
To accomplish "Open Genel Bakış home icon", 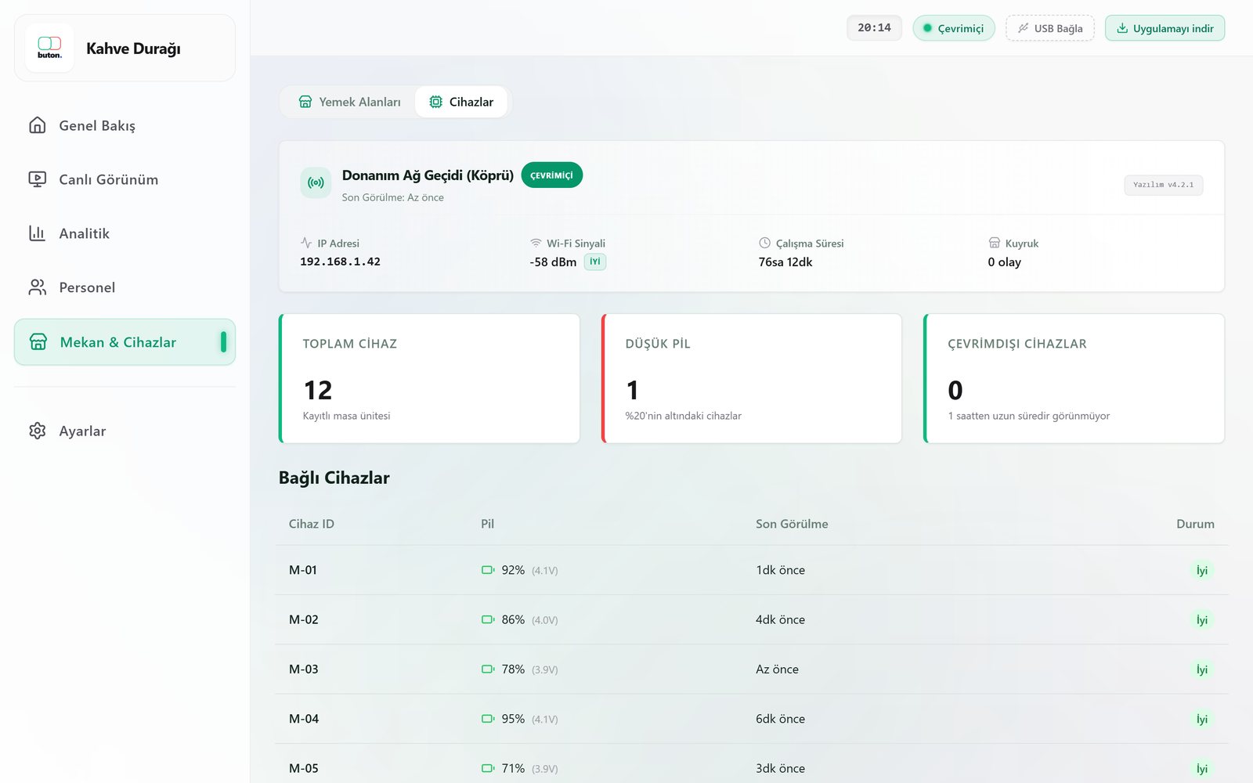I will pos(38,125).
